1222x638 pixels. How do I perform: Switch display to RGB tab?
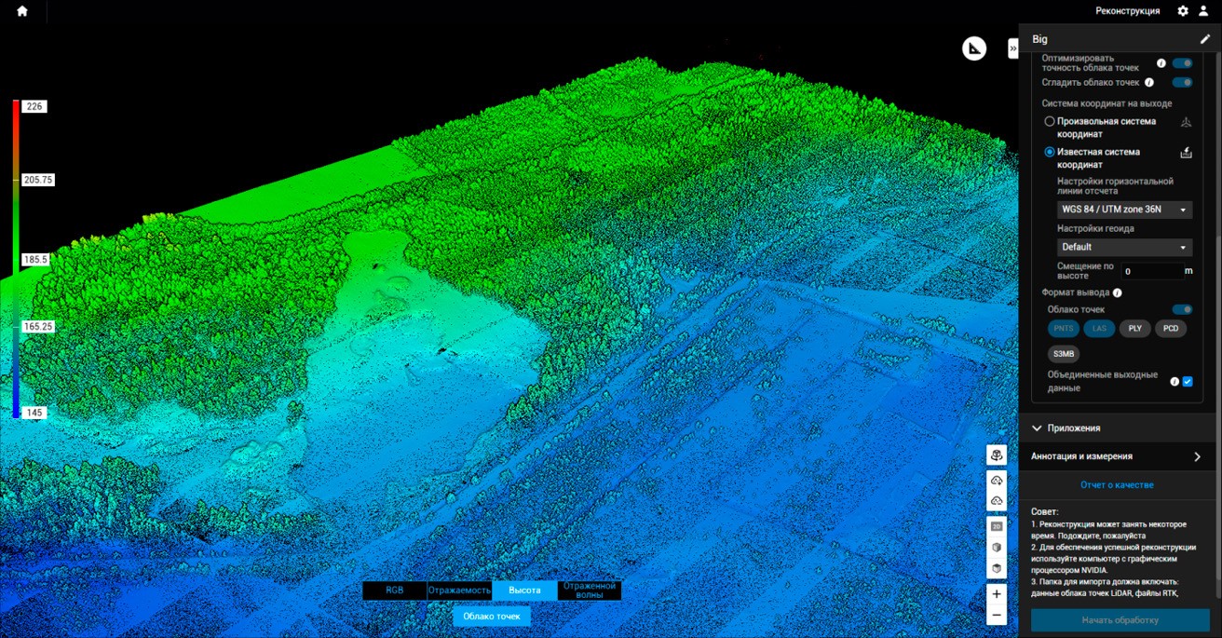point(394,590)
